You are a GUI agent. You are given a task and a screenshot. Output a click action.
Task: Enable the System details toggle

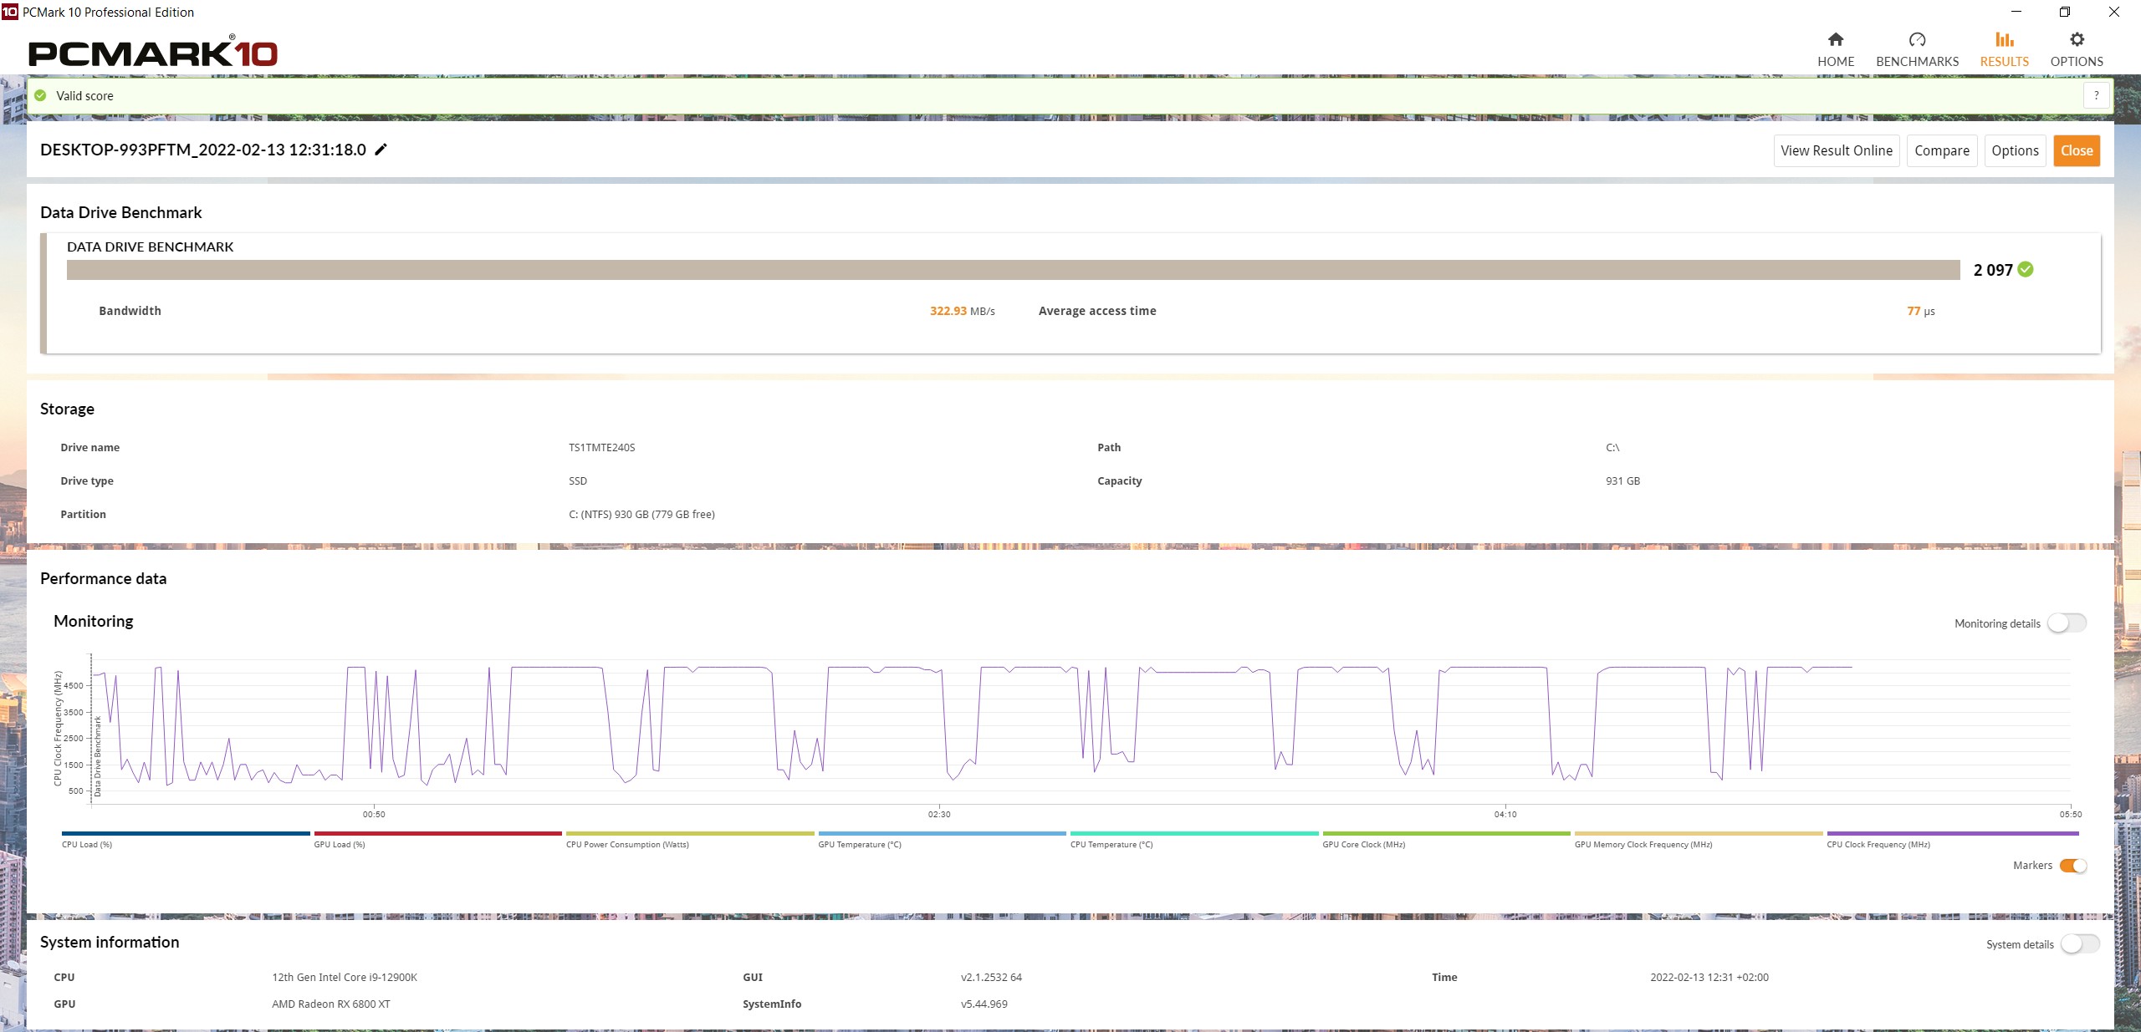coord(2079,944)
